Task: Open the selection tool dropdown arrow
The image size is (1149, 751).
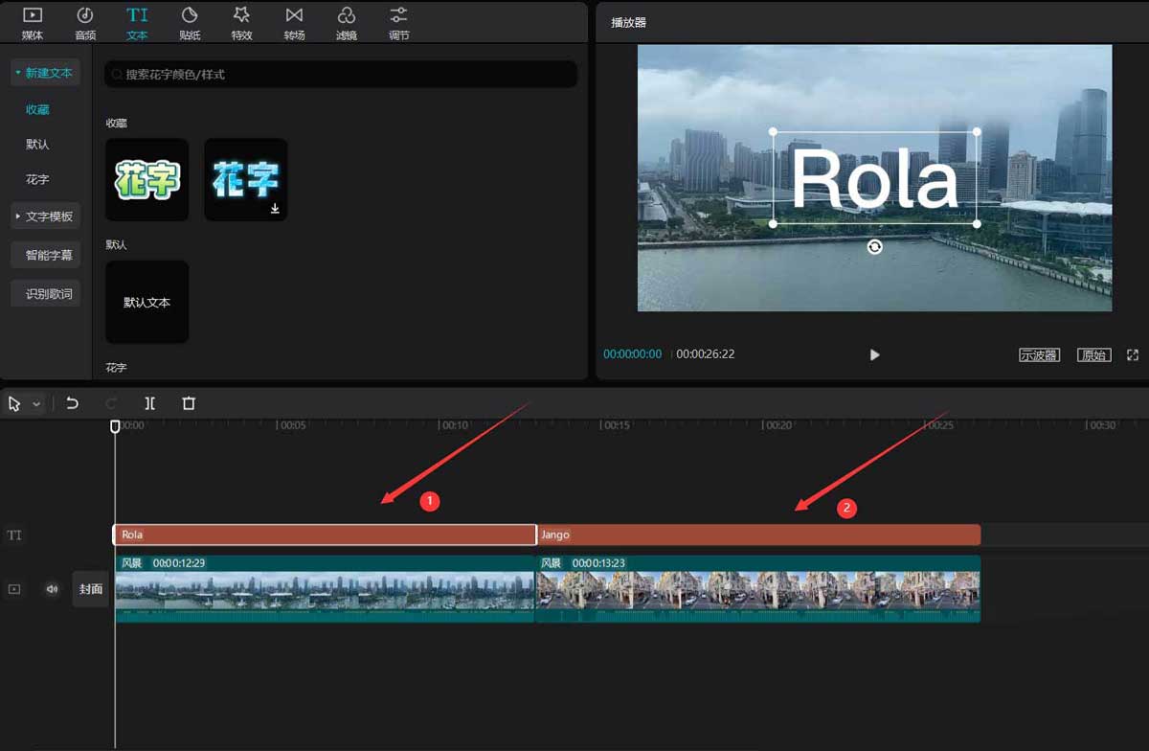Action: pyautogui.click(x=34, y=403)
